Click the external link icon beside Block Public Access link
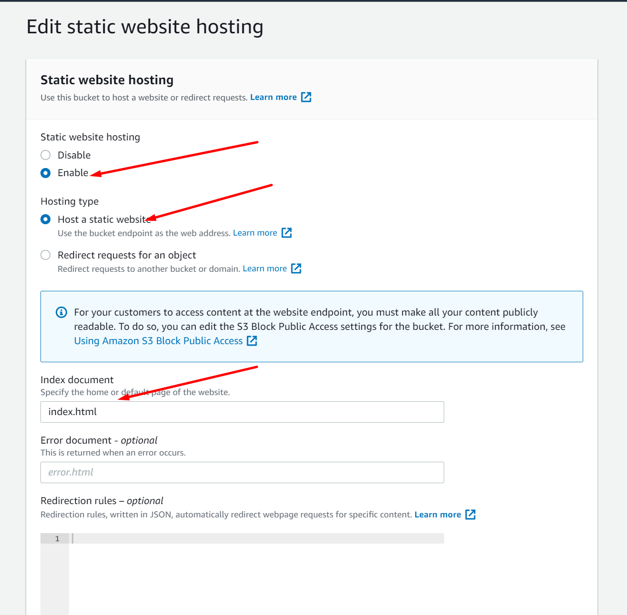The width and height of the screenshot is (627, 615). point(252,341)
